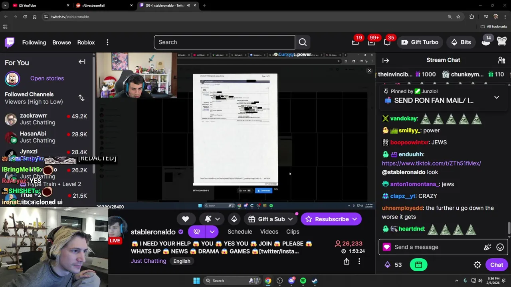Viewport: 511px width, 287px height.
Task: Collapse the For You sidebar
Action: [x=82, y=62]
